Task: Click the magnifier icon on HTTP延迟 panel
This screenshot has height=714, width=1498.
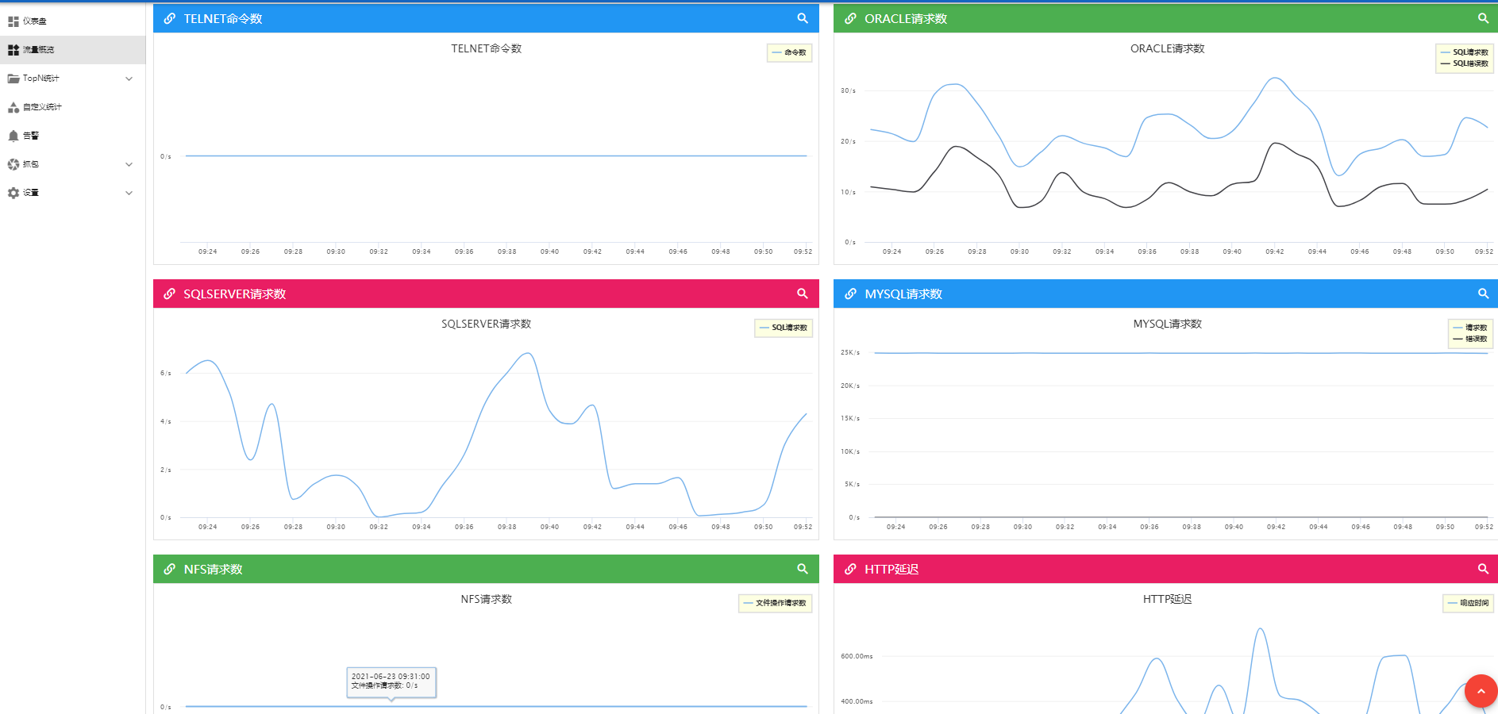Action: pos(1483,569)
